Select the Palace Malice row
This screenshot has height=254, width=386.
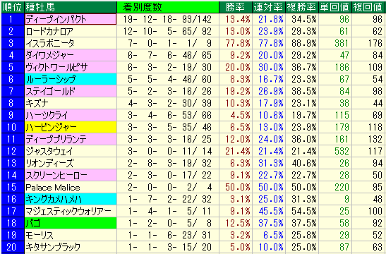[x=193, y=187]
